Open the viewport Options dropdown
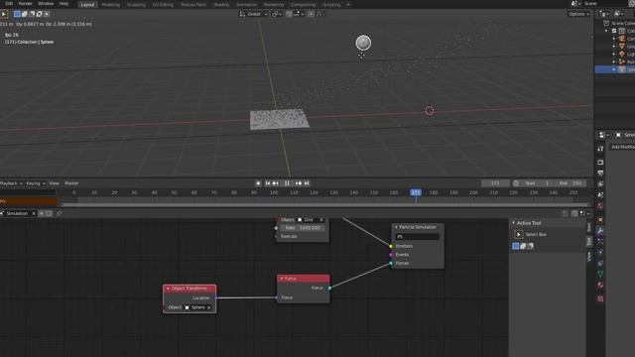The height and width of the screenshot is (357, 635). pyautogui.click(x=579, y=14)
